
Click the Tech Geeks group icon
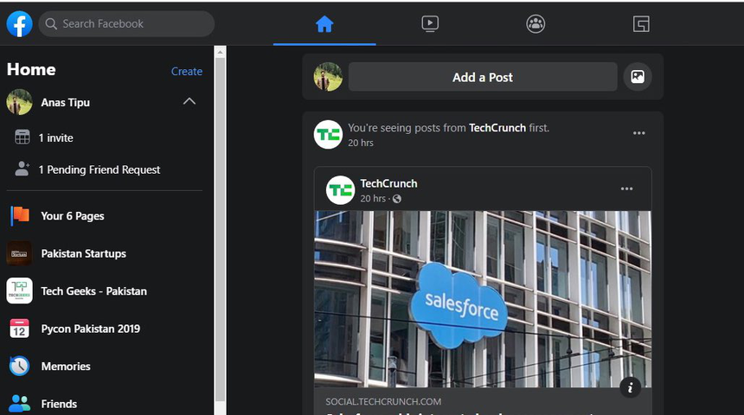pyautogui.click(x=19, y=290)
